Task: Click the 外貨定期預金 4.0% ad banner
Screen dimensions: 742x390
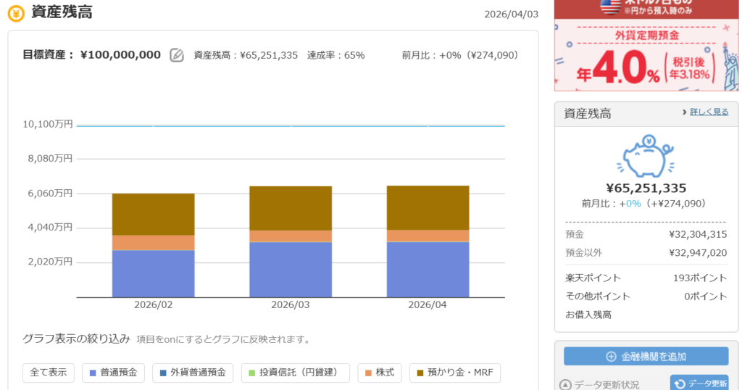Action: coord(646,54)
